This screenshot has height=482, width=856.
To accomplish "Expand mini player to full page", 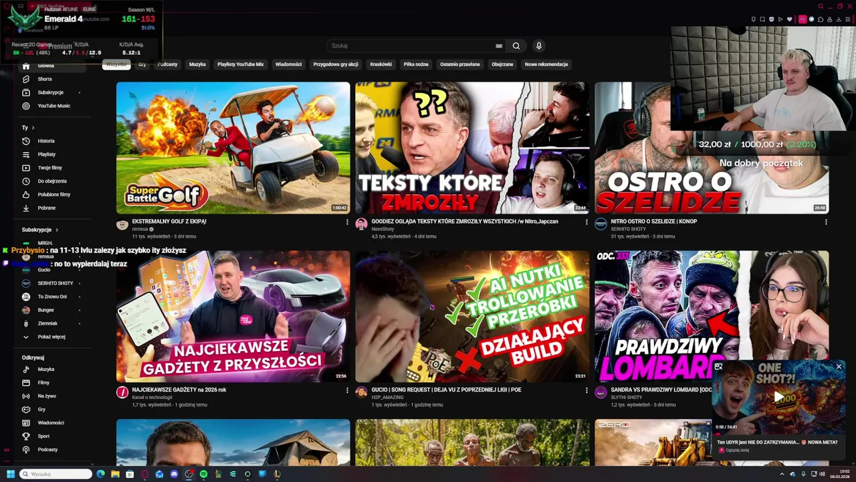I will [x=719, y=367].
